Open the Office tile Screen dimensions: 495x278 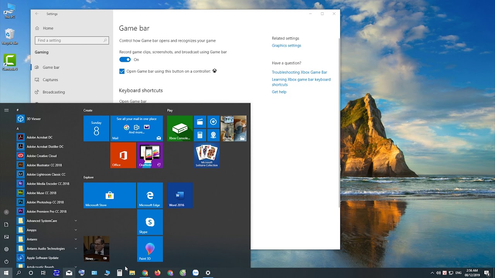tap(123, 155)
